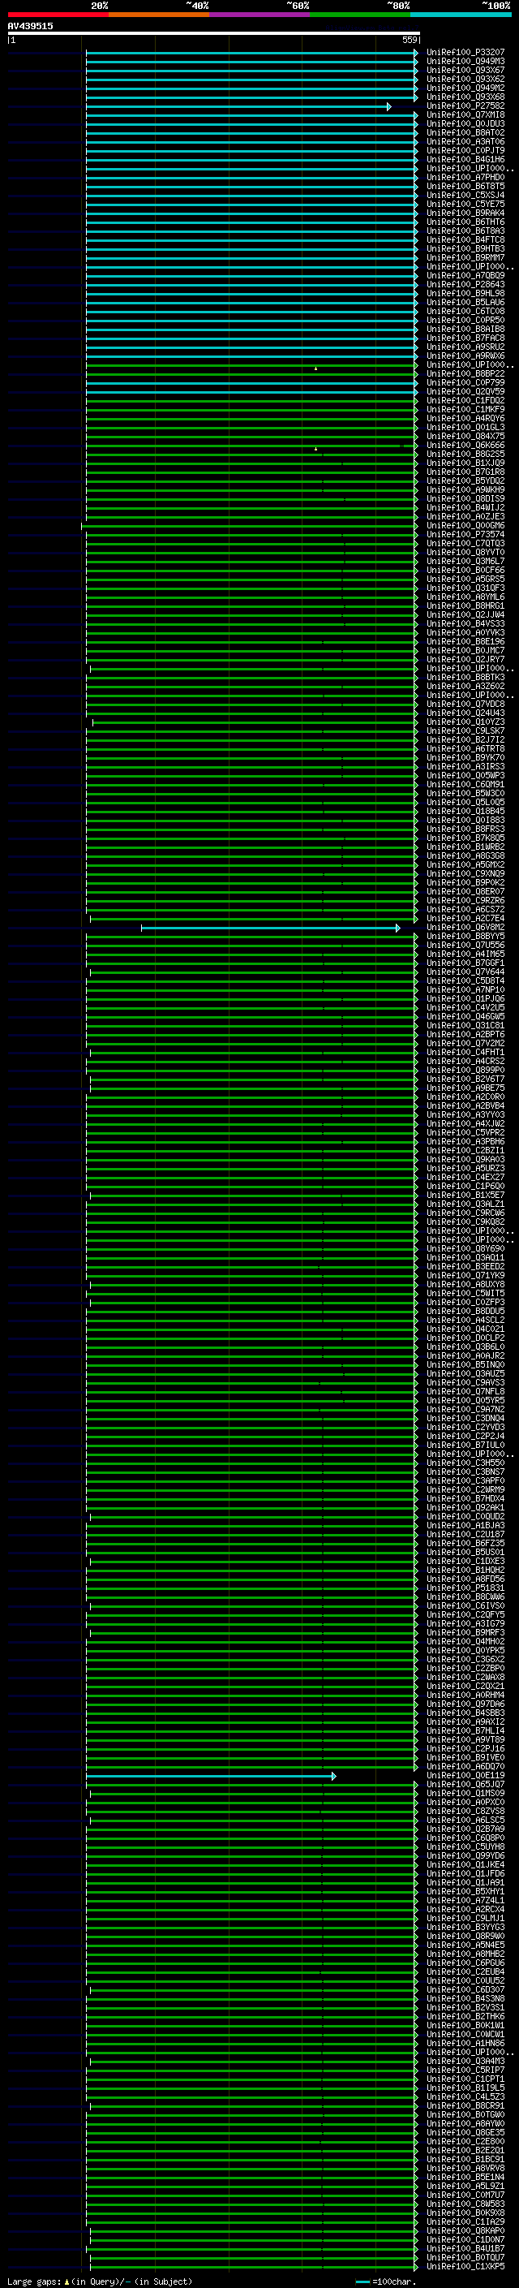The width and height of the screenshot is (519, 2288).
Task: Click the UniRef100_C4FHT1 label
Action: coord(465,1053)
